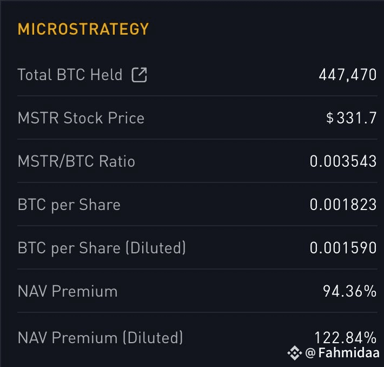The image size is (384, 367).
Task: Select the MSTR Stock Price label
Action: 81,118
